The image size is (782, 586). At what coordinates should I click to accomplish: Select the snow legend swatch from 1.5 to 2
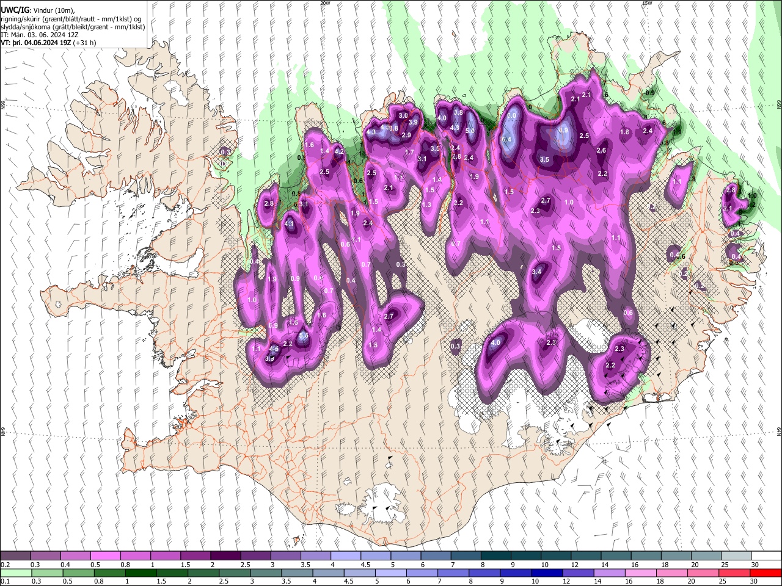click(195, 556)
